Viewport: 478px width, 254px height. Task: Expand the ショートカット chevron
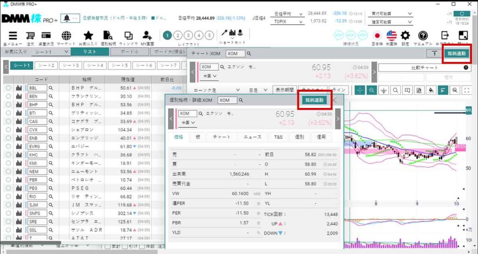232,38
